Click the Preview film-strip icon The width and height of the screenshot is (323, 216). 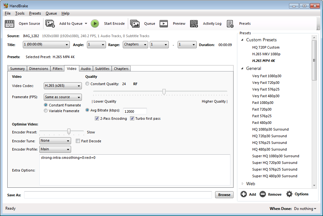[x=163, y=24]
